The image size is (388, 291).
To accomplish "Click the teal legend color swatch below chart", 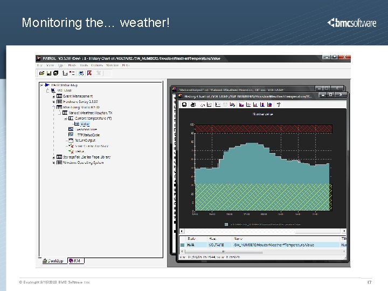I will point(226,225).
